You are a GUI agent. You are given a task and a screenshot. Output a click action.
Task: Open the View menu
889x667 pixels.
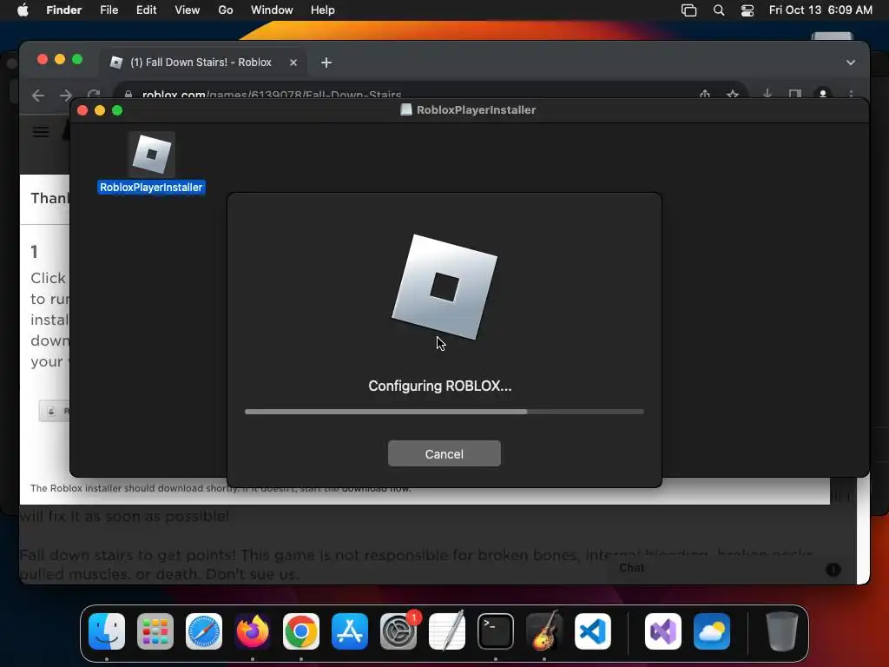pyautogui.click(x=188, y=10)
